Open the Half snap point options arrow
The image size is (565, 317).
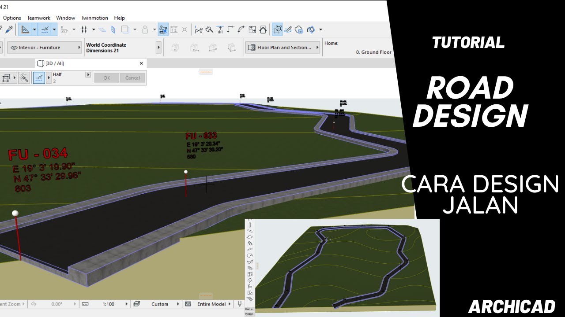click(x=88, y=75)
